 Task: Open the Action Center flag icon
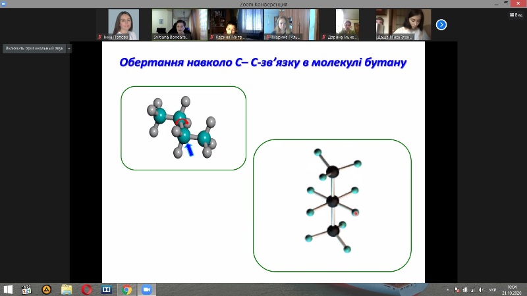[457, 290]
